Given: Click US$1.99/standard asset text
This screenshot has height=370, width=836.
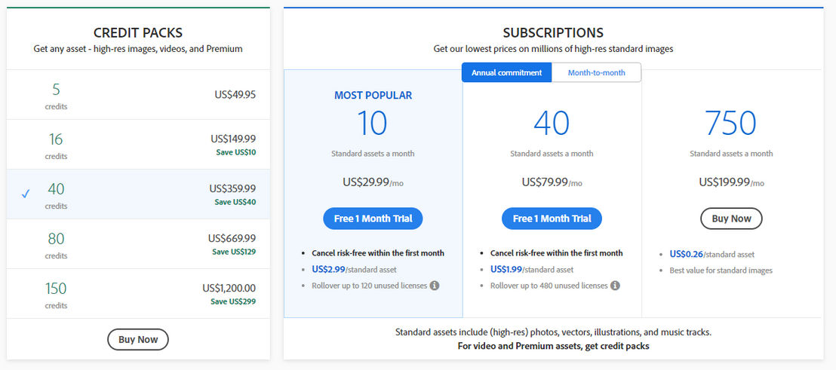Looking at the screenshot, I should pyautogui.click(x=532, y=269).
